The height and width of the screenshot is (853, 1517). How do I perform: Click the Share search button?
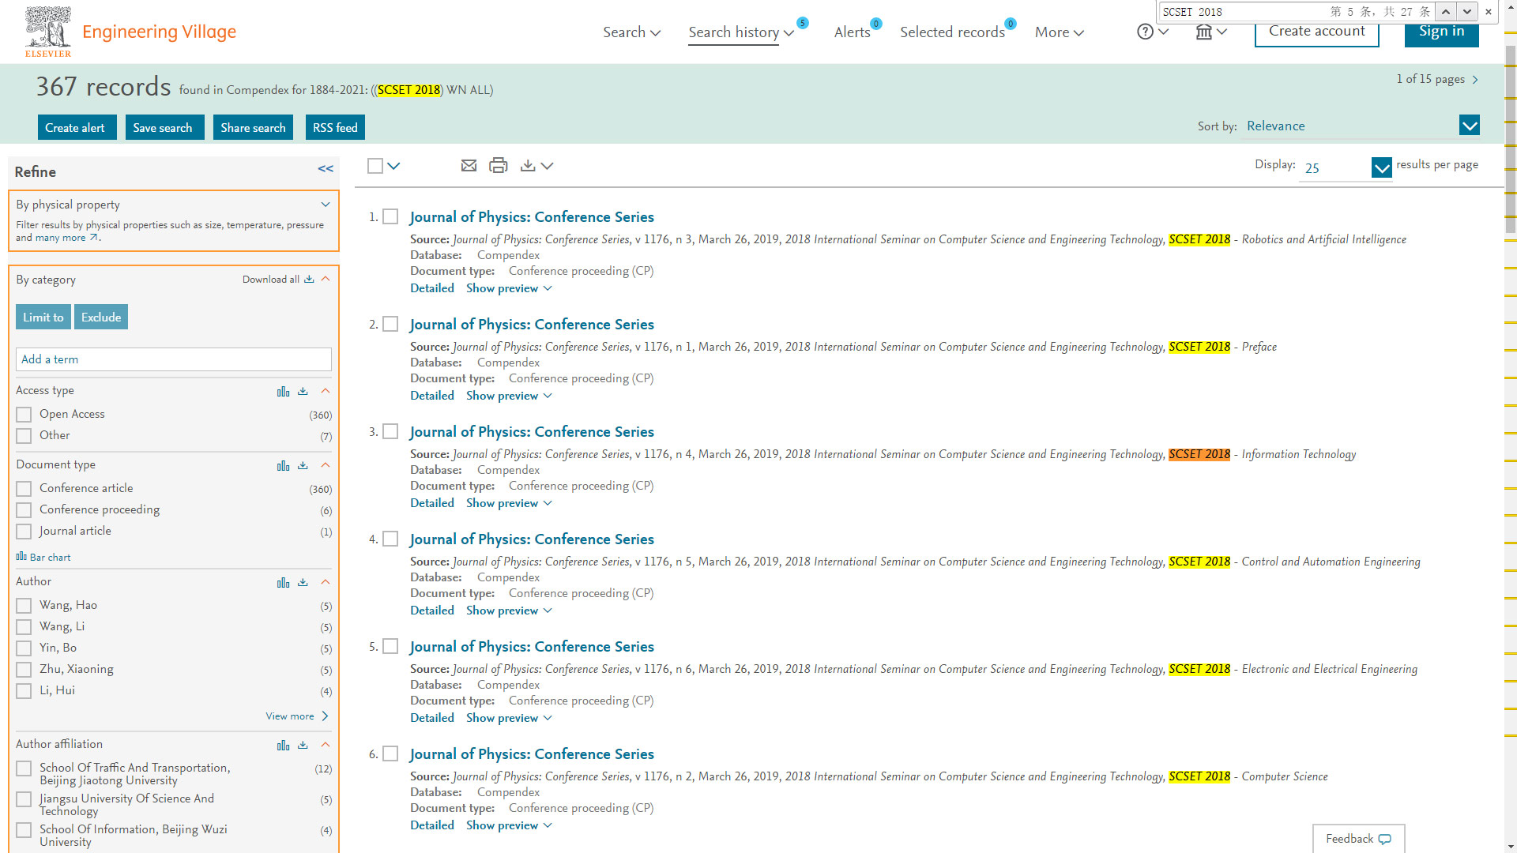253,128
